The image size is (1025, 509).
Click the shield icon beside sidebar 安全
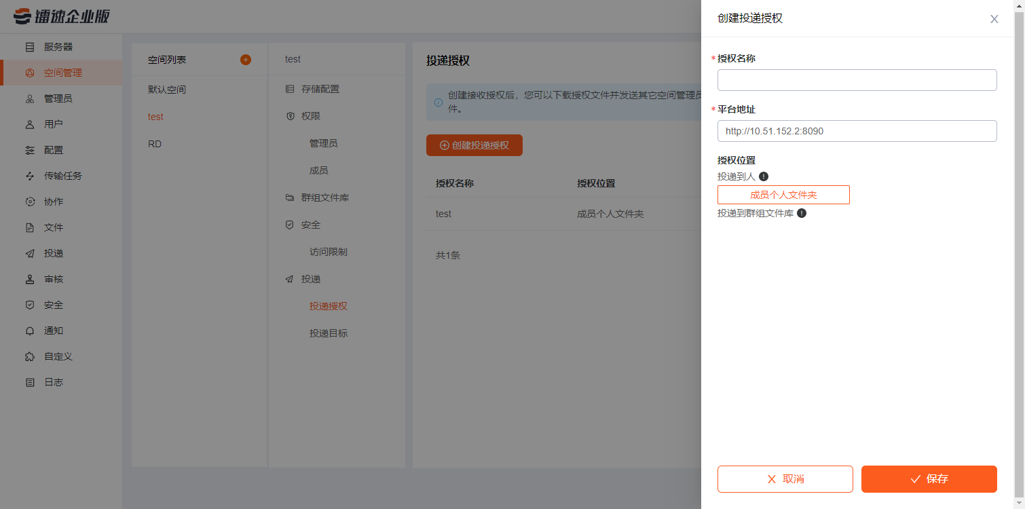[x=30, y=305]
